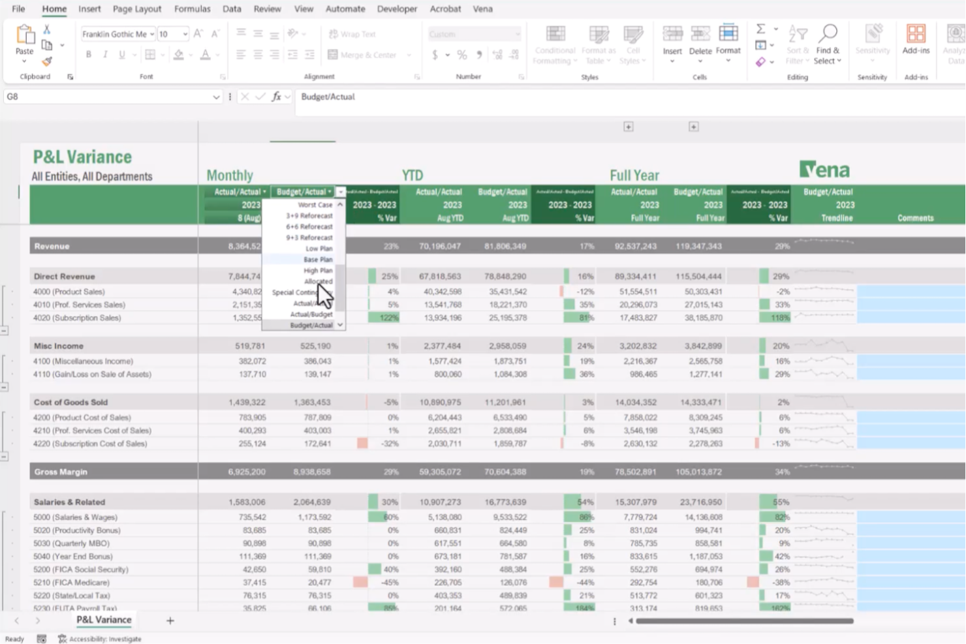The width and height of the screenshot is (966, 644).
Task: Open Conditional Formatting
Action: pyautogui.click(x=555, y=44)
